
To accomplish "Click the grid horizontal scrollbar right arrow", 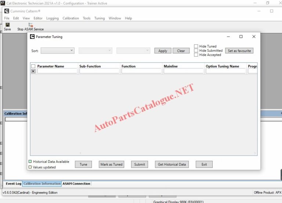I will tap(255, 153).
